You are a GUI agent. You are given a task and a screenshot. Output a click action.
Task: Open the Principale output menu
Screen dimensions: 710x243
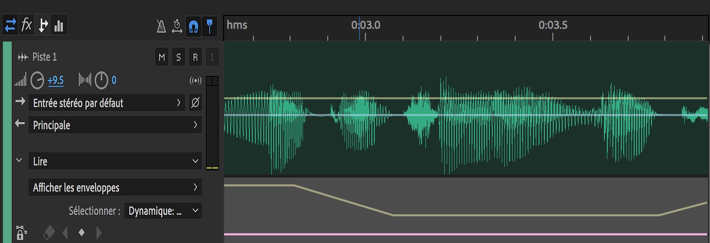[x=115, y=125]
